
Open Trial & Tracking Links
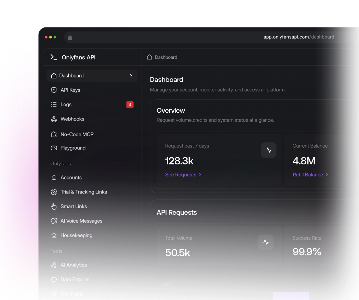(83, 192)
